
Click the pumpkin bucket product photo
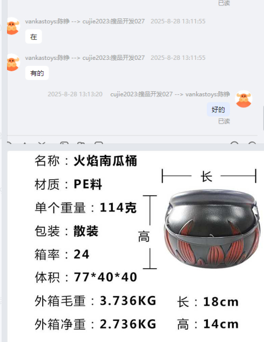point(212,229)
